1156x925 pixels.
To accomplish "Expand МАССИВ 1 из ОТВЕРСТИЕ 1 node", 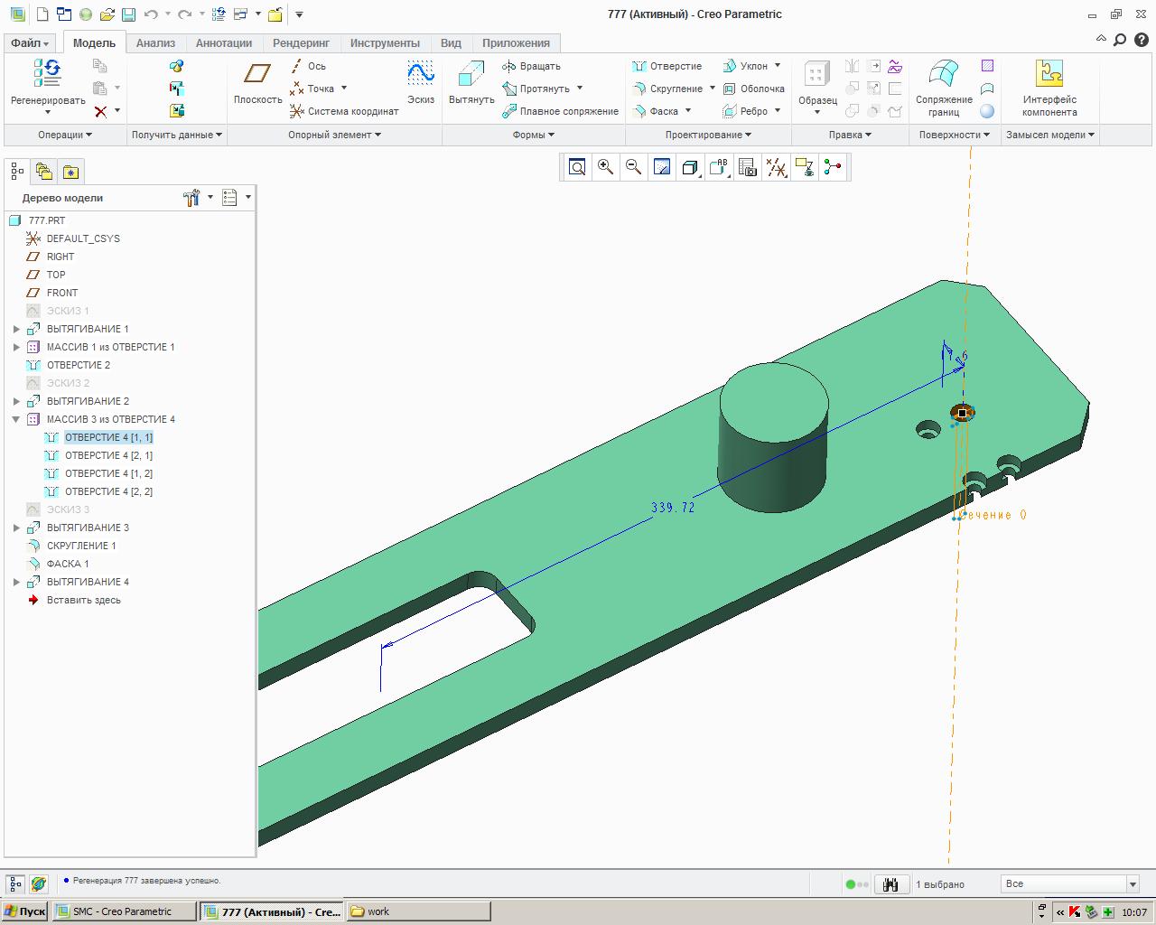I will point(16,347).
